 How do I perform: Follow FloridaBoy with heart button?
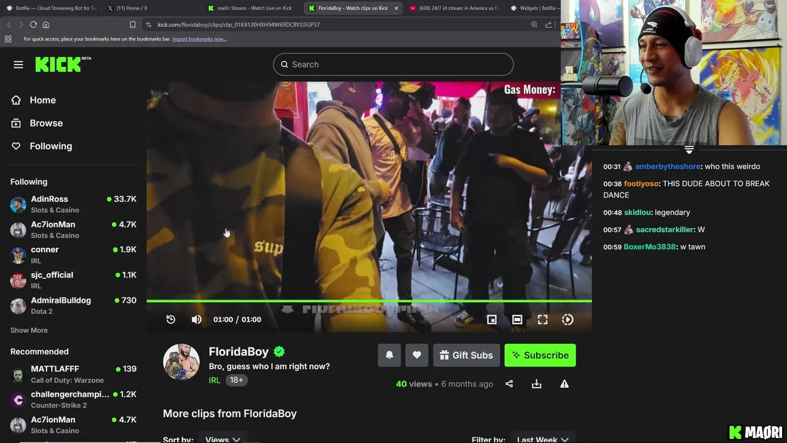(x=417, y=355)
